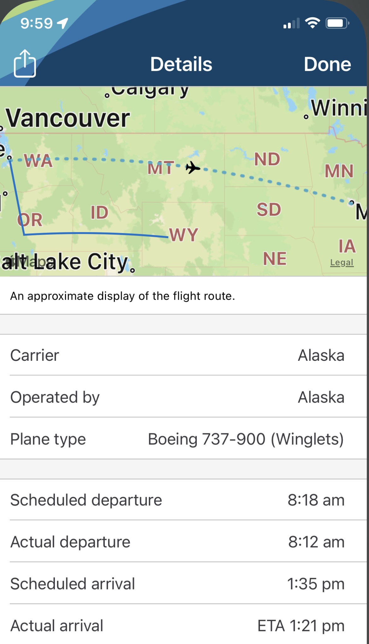Tap the battery status icon
369x644 pixels.
pyautogui.click(x=337, y=23)
